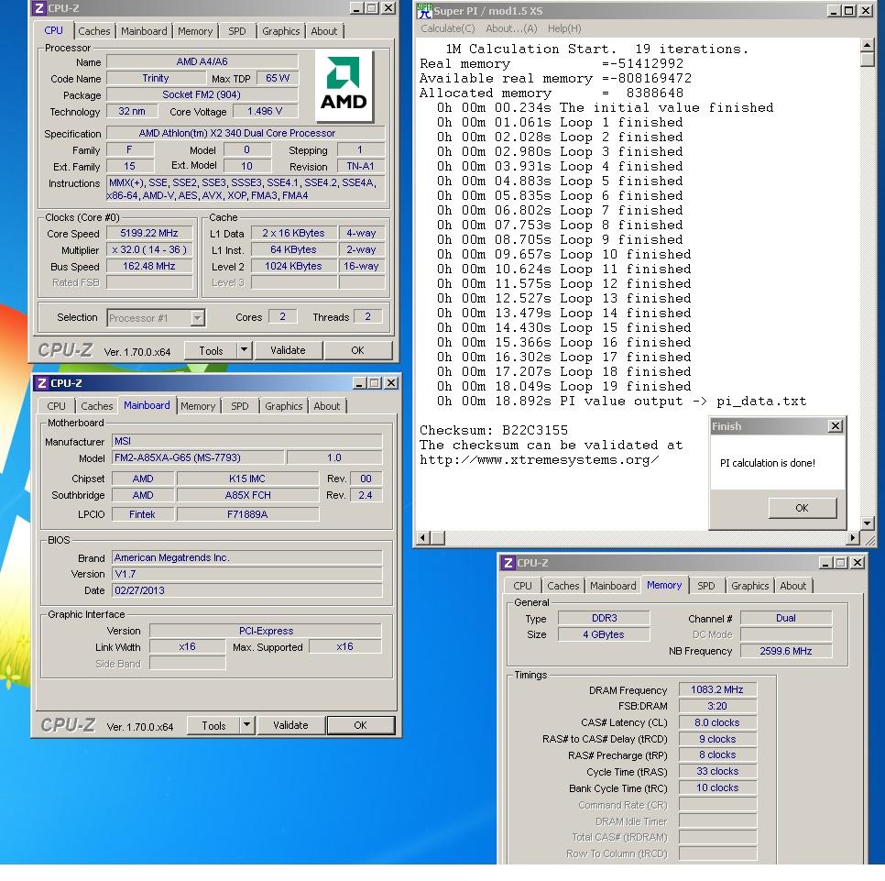The height and width of the screenshot is (881, 885).
Task: Click Tools button in top CPU-Z window
Action: [211, 350]
